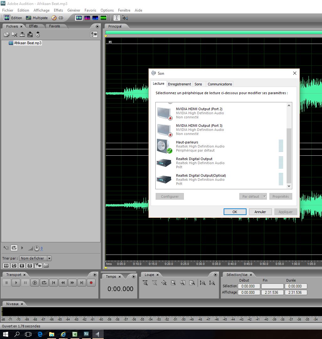Screen dimensions: 322x339
Task: Open Fichiers panel options menu arrow
Action: (97, 26)
